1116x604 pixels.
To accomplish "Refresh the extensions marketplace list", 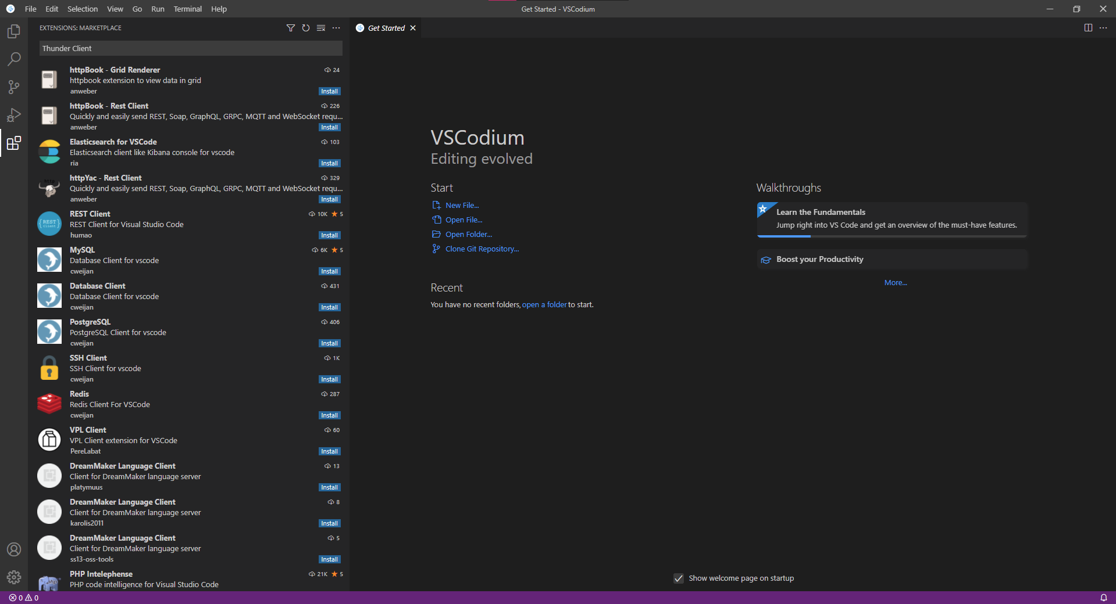I will pyautogui.click(x=305, y=28).
